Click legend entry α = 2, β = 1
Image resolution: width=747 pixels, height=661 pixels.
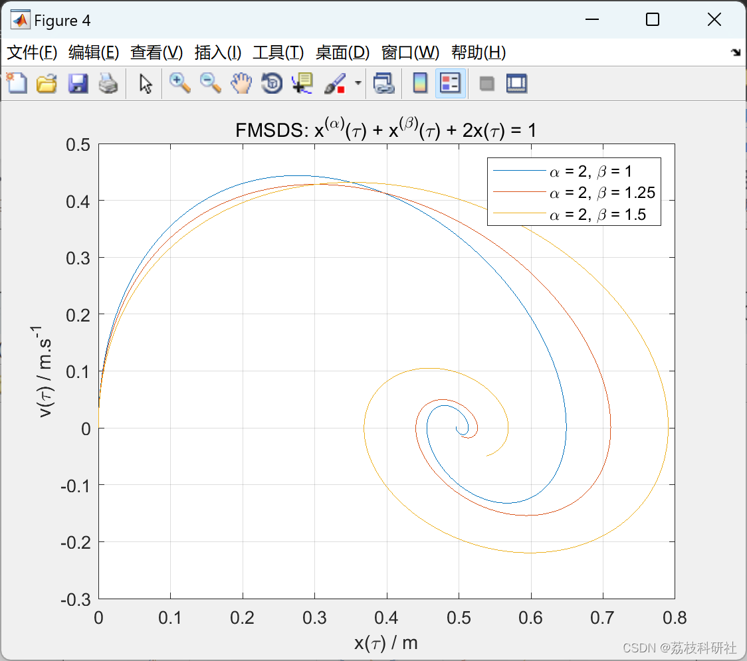[591, 171]
